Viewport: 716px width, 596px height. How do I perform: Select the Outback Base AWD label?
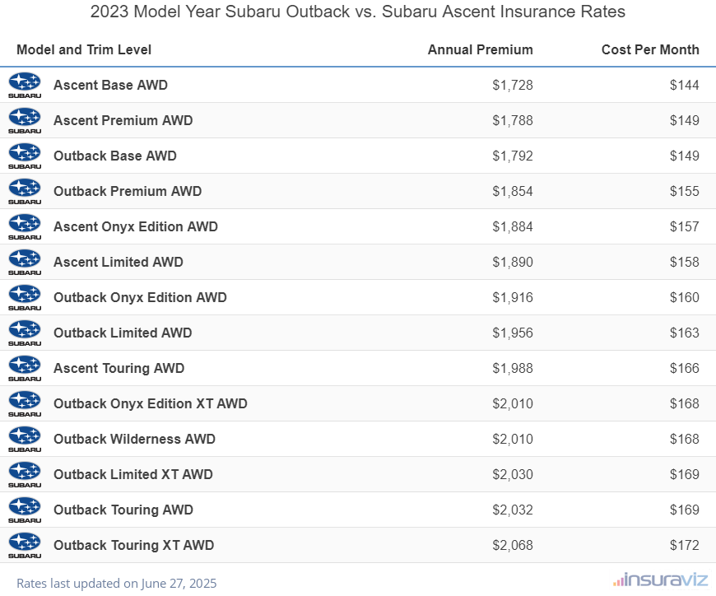(115, 156)
